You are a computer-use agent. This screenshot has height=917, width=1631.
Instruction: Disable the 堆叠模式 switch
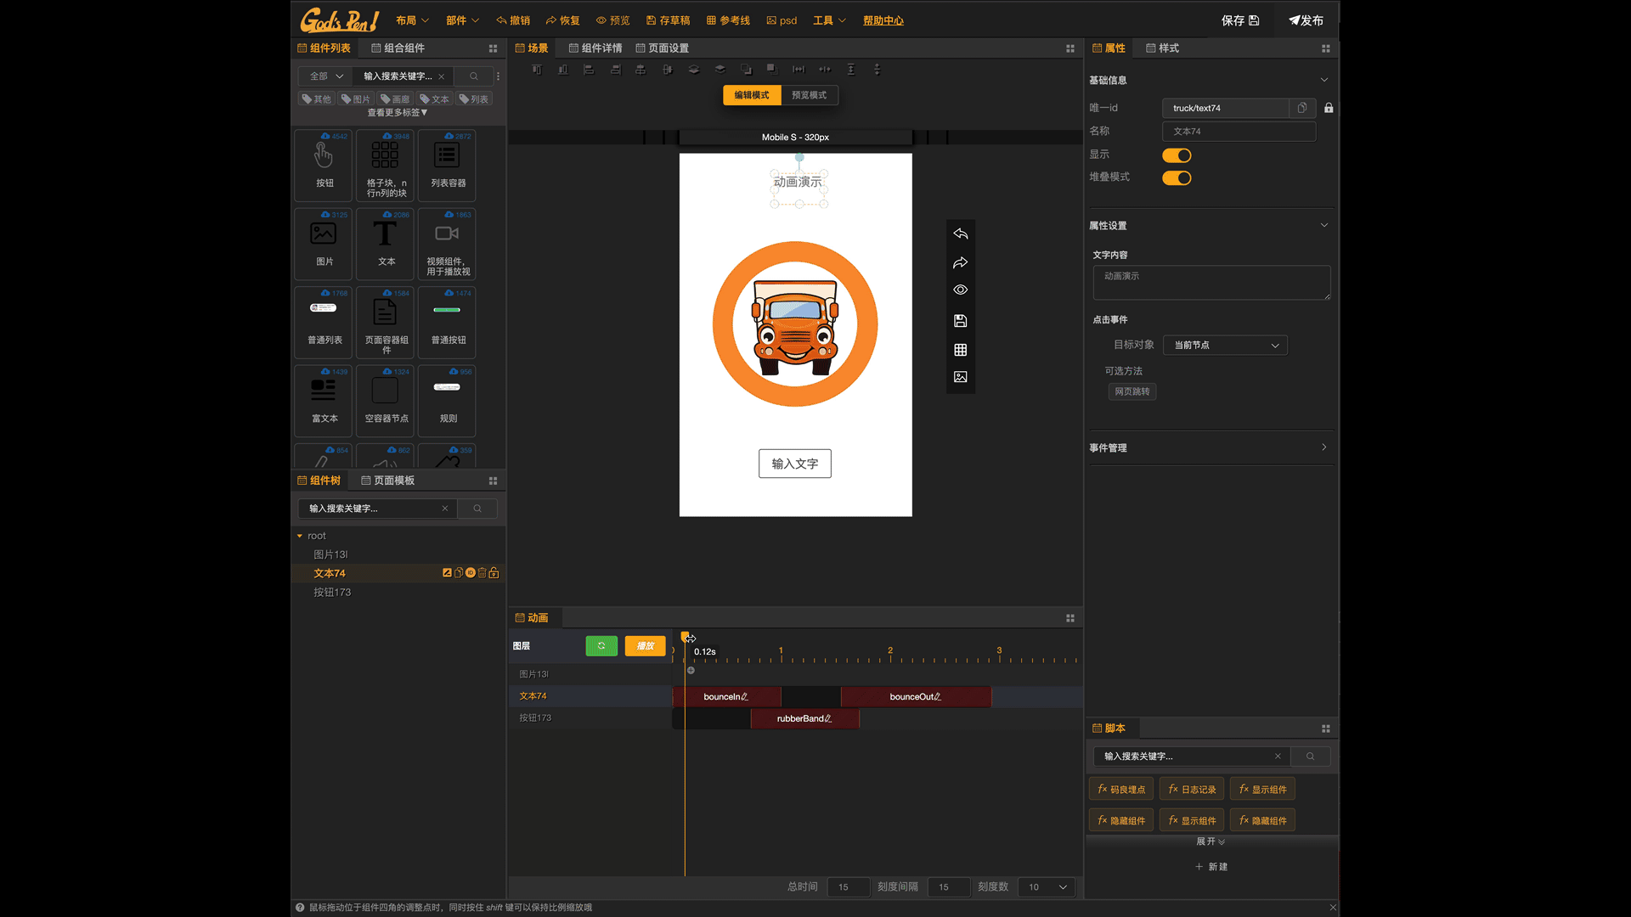click(x=1177, y=178)
